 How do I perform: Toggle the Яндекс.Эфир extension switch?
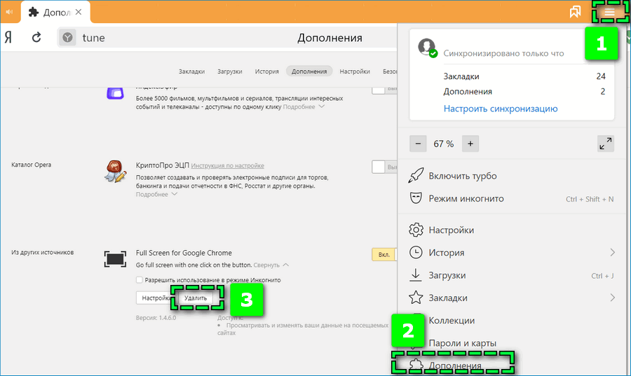[x=384, y=90]
